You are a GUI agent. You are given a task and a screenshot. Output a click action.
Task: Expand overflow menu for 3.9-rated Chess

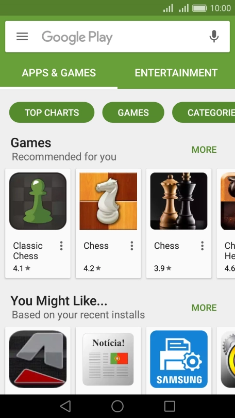[x=202, y=246]
